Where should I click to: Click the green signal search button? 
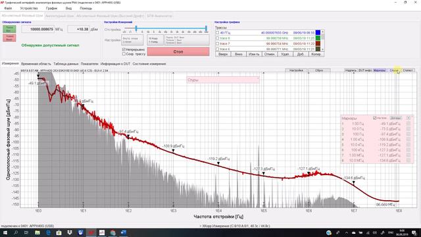tap(9, 29)
